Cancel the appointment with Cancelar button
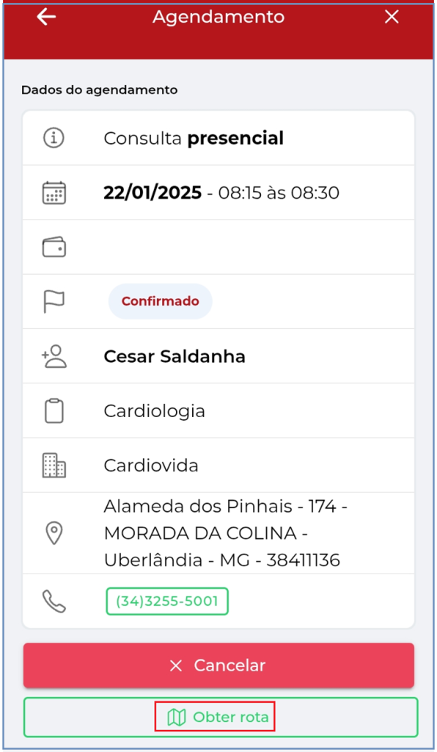 click(218, 665)
